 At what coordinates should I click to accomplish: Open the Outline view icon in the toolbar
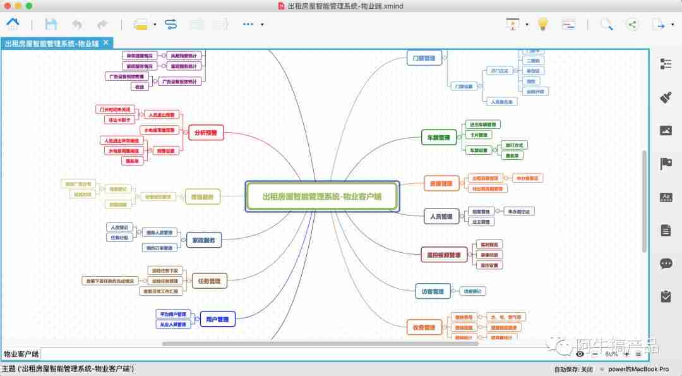(568, 24)
